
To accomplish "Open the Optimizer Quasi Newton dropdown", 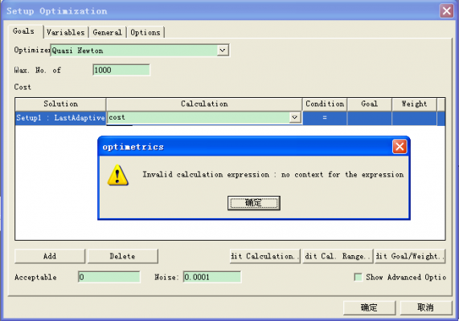I will pyautogui.click(x=223, y=51).
